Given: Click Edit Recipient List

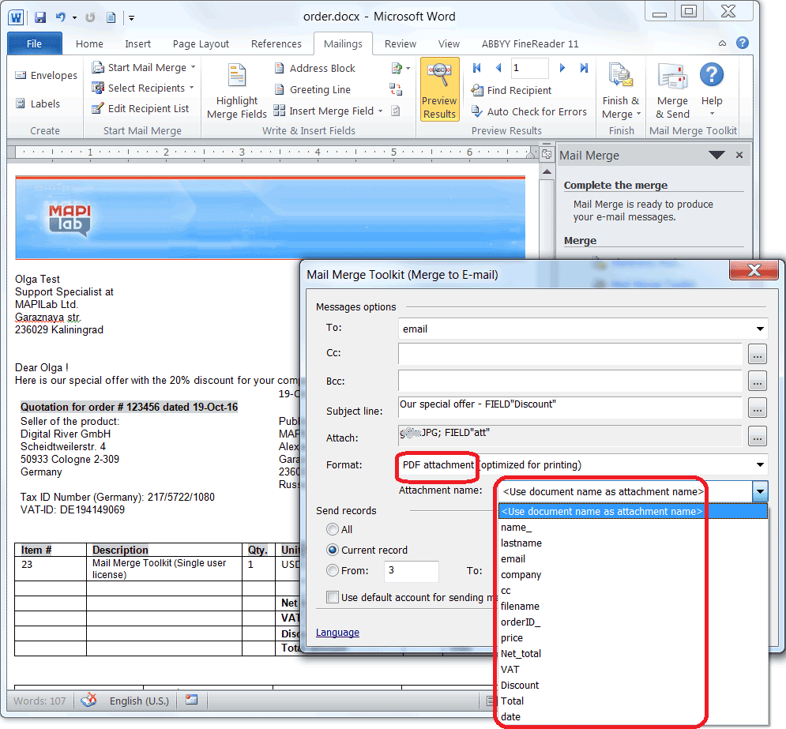Looking at the screenshot, I should pos(141,109).
